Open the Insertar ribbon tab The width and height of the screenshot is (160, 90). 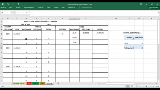[18, 8]
